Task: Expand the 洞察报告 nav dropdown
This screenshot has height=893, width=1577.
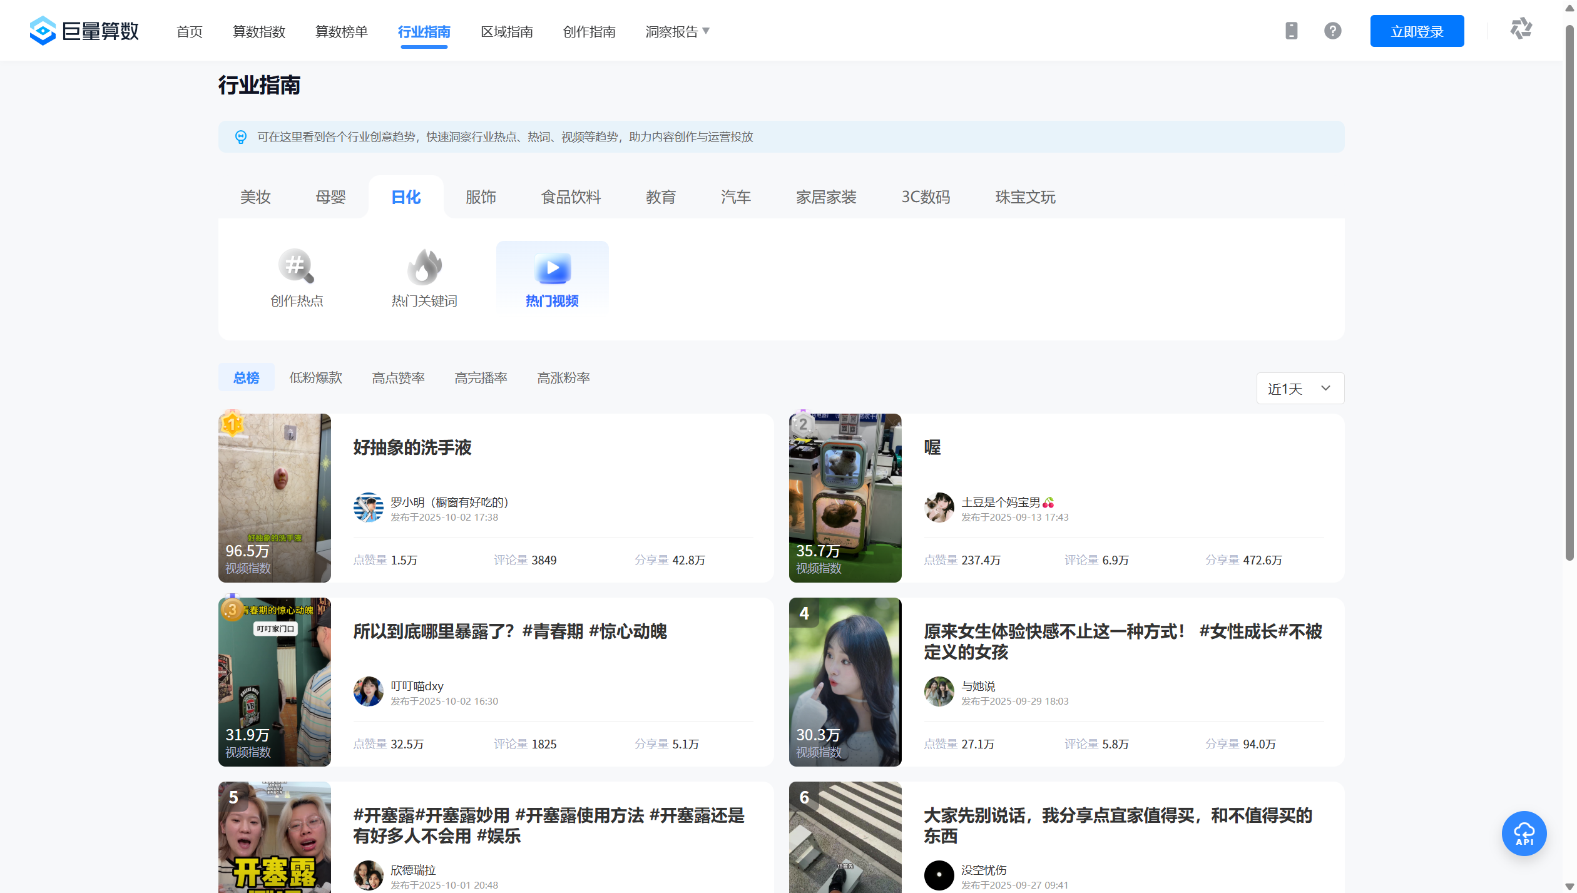Action: (677, 31)
